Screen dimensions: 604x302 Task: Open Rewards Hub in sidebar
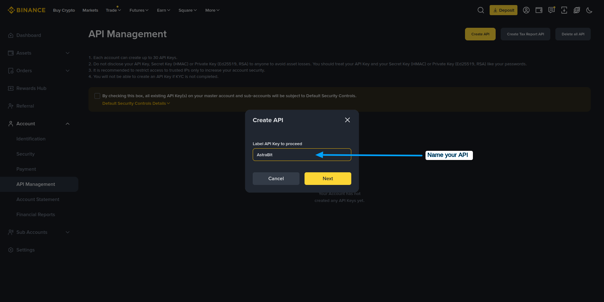click(x=31, y=88)
